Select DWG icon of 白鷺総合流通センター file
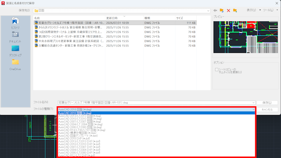Screen dimensions: 281x158 [x=36, y=45]
